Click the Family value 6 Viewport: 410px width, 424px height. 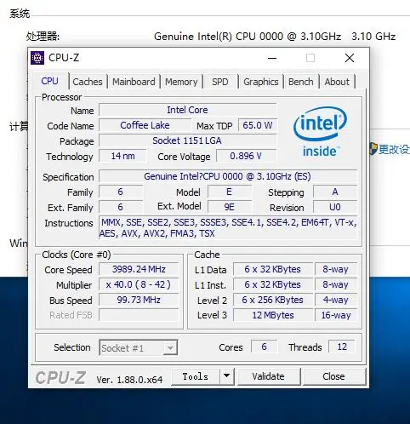tap(121, 192)
